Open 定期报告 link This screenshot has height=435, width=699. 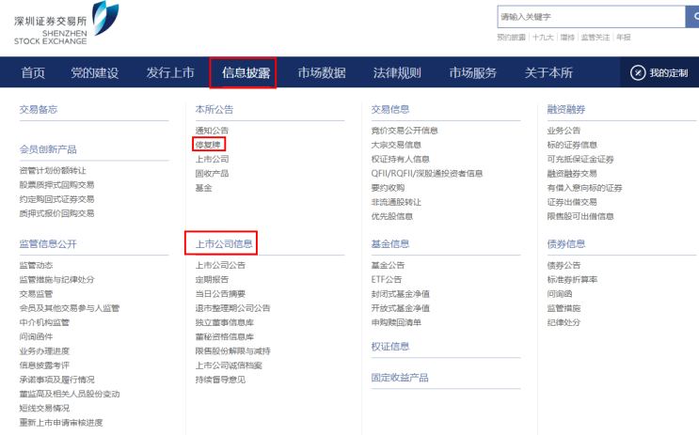tap(212, 280)
